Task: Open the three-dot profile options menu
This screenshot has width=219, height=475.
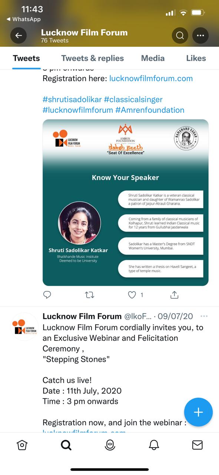Action: click(200, 36)
